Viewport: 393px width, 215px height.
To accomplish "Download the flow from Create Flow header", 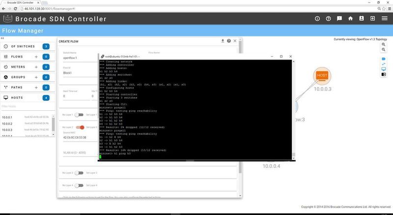I will click(223, 41).
